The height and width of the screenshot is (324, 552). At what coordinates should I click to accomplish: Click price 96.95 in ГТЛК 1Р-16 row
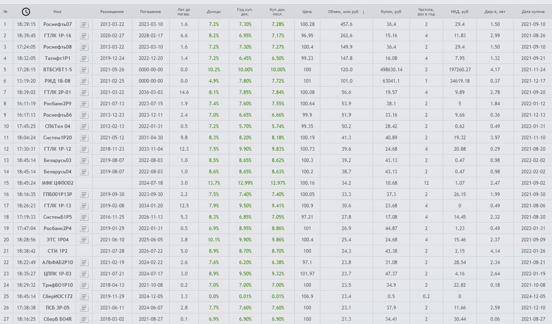[307, 35]
